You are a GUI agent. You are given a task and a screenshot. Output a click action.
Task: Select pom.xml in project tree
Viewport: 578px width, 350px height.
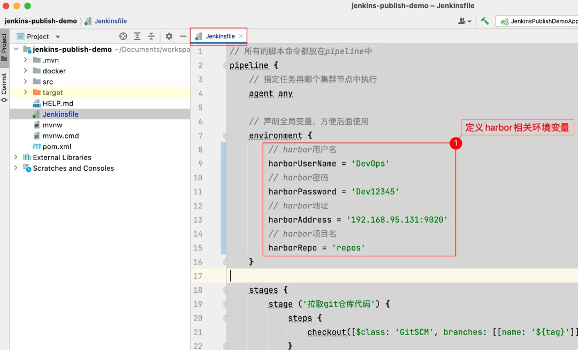(57, 146)
